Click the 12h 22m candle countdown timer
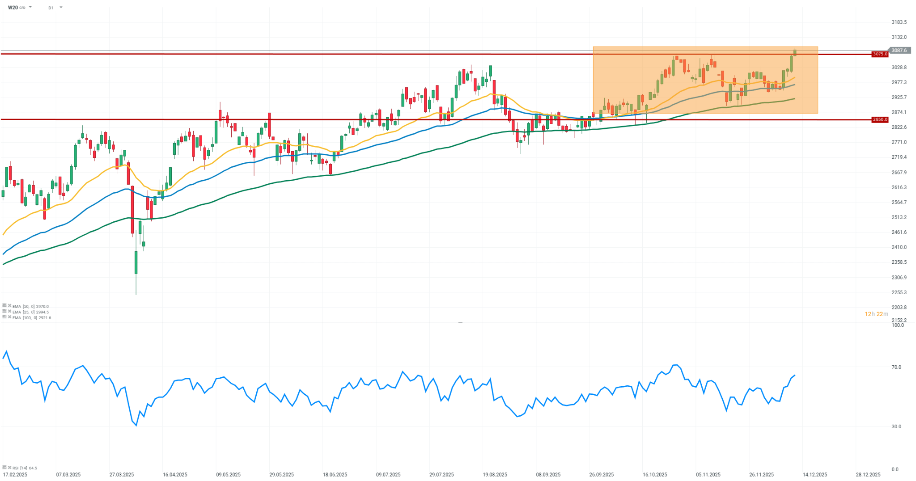The height and width of the screenshot is (481, 916). pos(876,314)
